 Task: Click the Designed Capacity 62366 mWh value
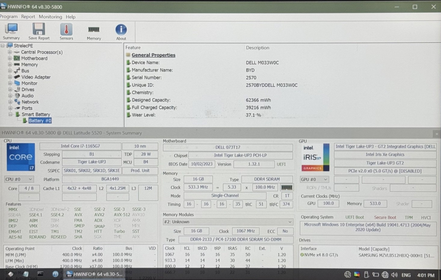[x=258, y=100]
